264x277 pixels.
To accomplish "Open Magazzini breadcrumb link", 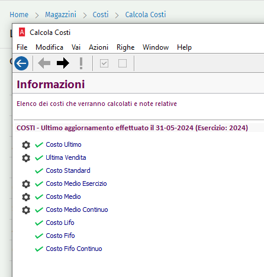I will coord(60,15).
